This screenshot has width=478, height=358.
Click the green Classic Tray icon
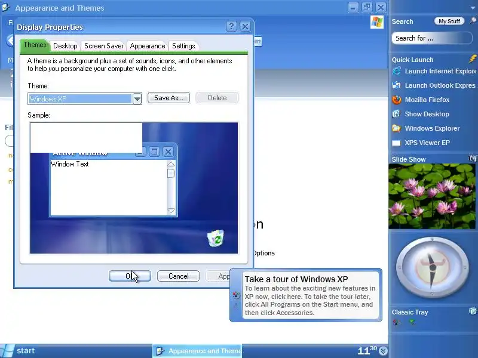412,322
